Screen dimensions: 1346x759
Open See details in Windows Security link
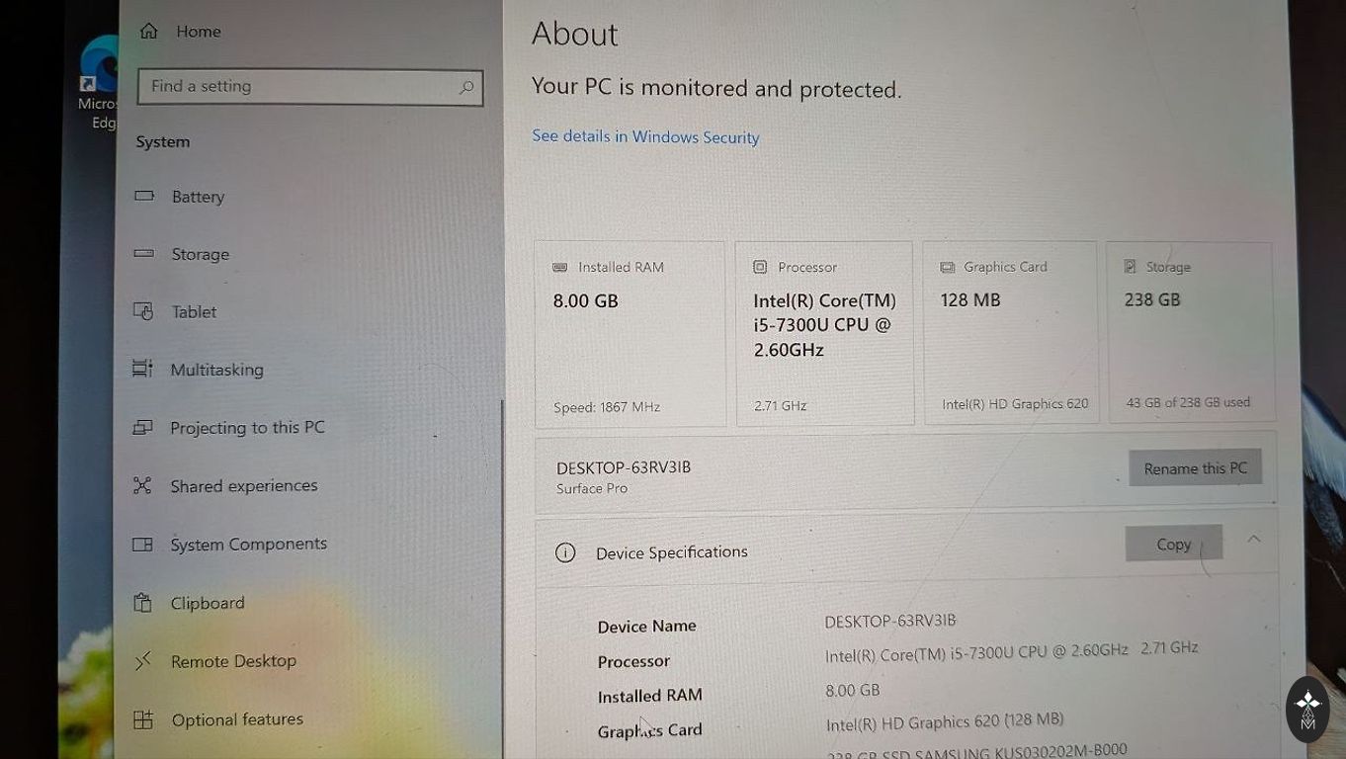tap(645, 136)
